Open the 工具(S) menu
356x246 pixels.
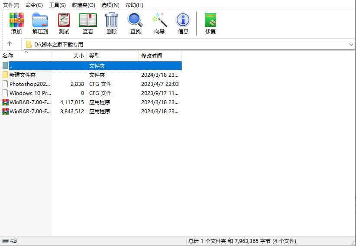point(57,5)
